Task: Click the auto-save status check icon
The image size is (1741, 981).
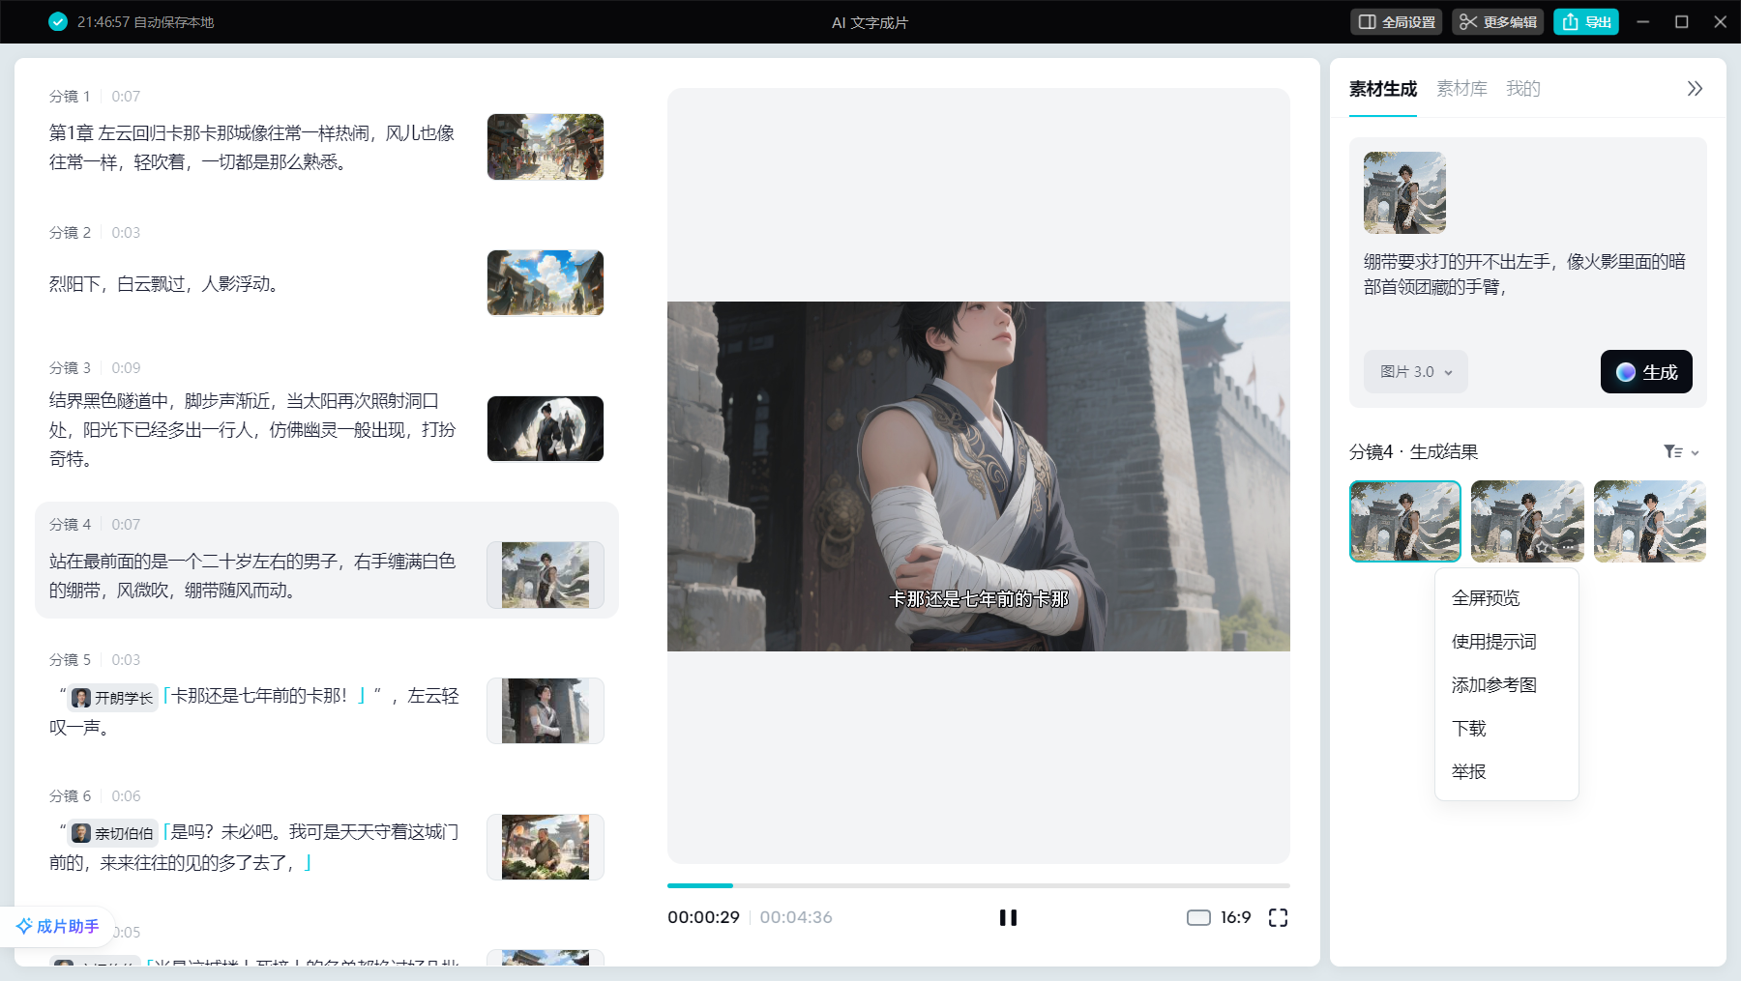Action: 58,21
